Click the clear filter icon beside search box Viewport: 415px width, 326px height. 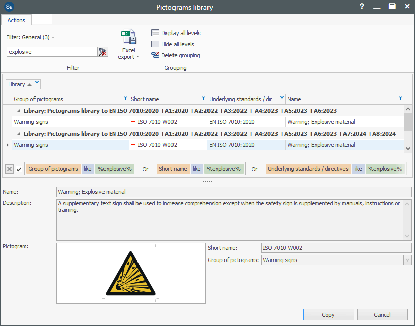(103, 52)
